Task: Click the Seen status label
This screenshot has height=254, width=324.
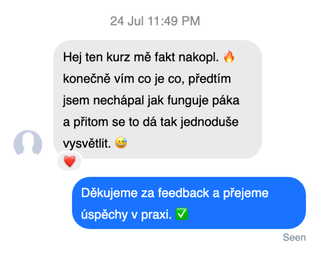Action: click(x=294, y=237)
